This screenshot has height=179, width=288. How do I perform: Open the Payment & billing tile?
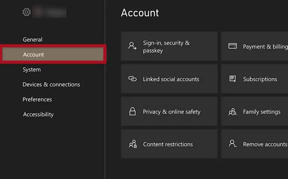click(x=255, y=46)
